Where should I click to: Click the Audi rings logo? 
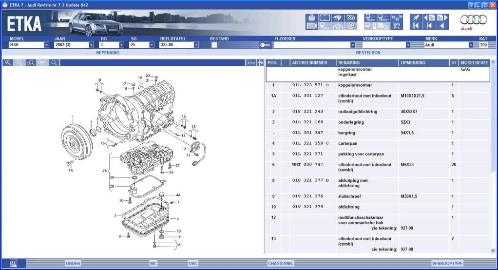473,20
